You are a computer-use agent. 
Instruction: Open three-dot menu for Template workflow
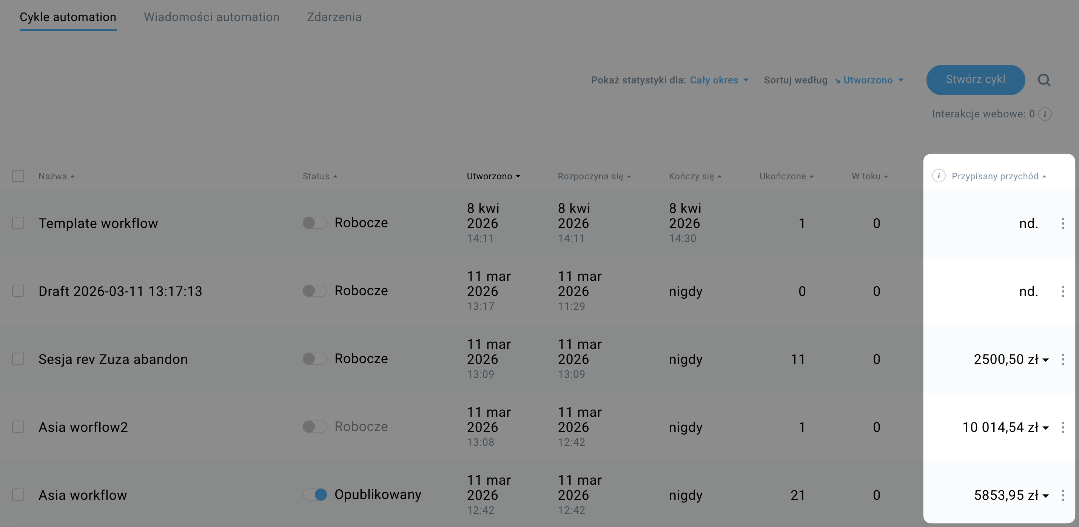(1063, 223)
